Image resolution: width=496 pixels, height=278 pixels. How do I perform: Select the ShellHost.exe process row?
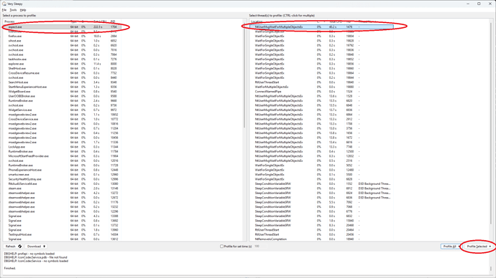coord(63,68)
